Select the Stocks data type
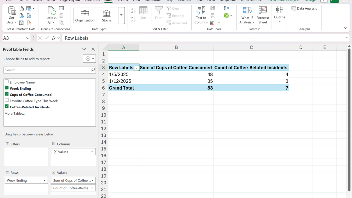The image size is (352, 198). pos(107,16)
